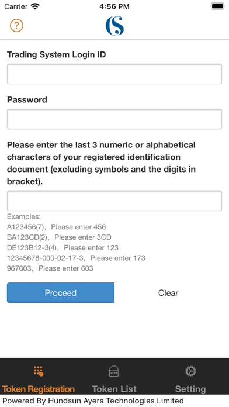Viewport: 229px width, 407px height.
Task: Focus the identification document characters field
Action: click(114, 201)
